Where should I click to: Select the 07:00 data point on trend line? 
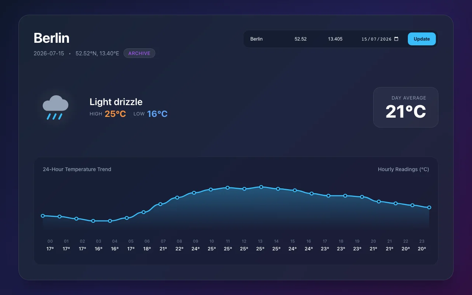click(160, 204)
